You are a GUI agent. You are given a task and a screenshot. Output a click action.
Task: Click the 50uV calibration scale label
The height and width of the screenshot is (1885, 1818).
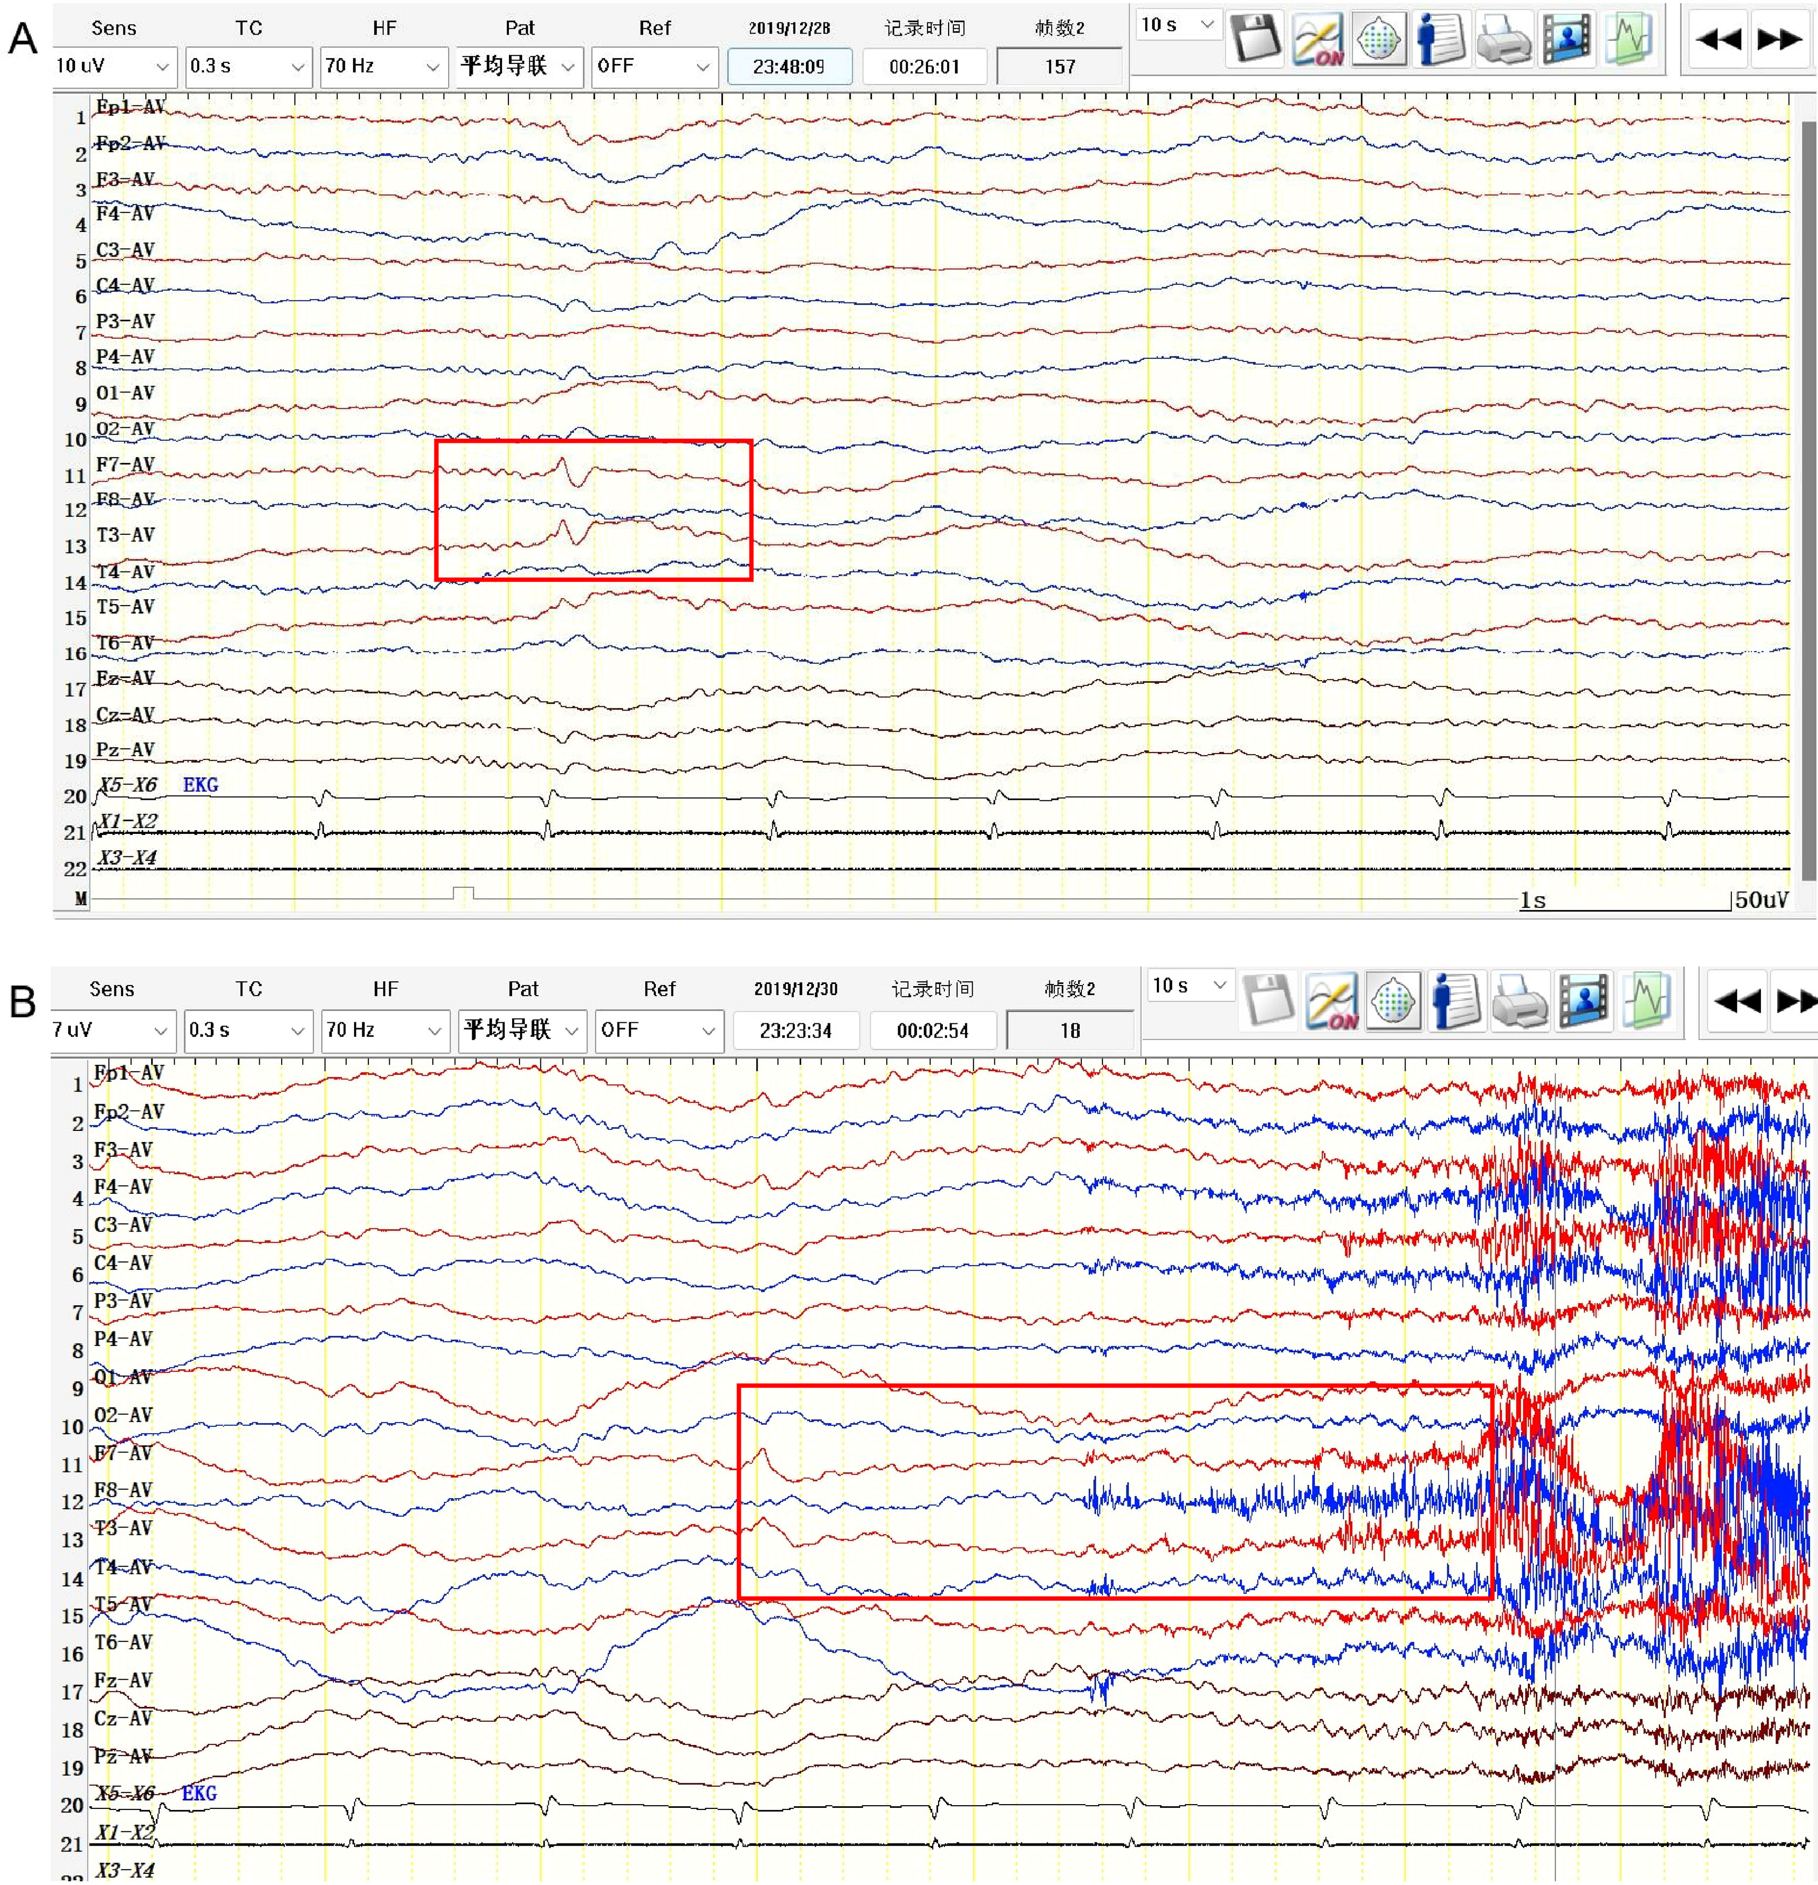[x=1761, y=900]
